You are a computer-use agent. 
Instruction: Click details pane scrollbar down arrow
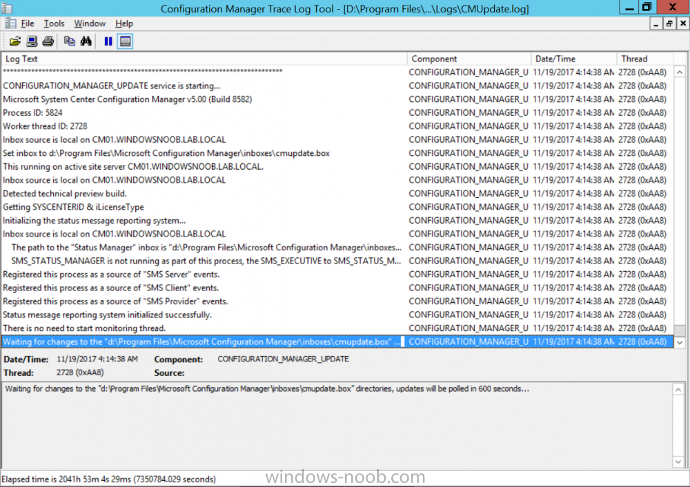click(x=678, y=461)
